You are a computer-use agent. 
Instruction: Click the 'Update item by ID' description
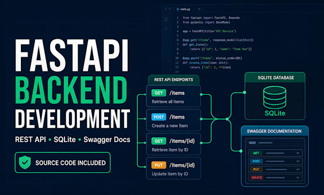point(170,174)
